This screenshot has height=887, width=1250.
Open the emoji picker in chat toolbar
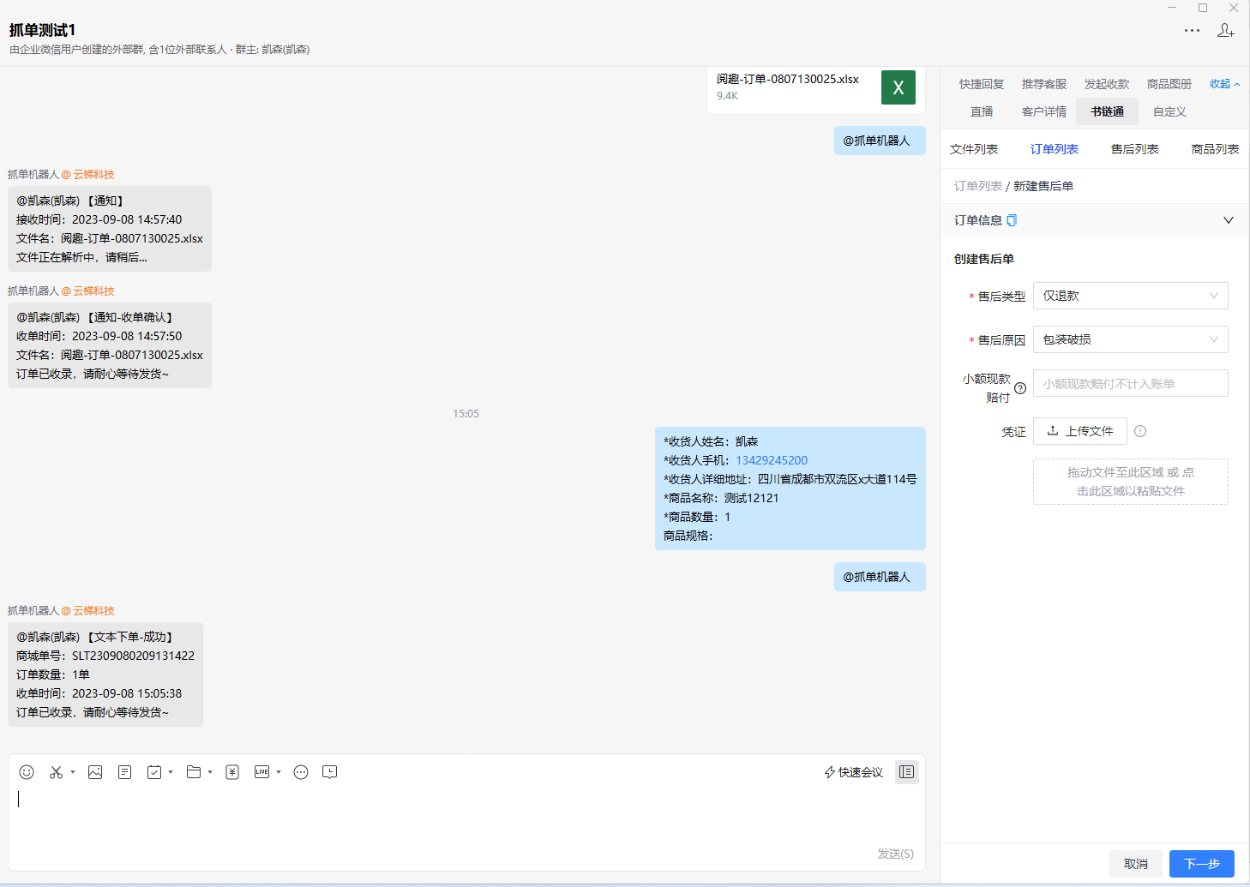(27, 772)
